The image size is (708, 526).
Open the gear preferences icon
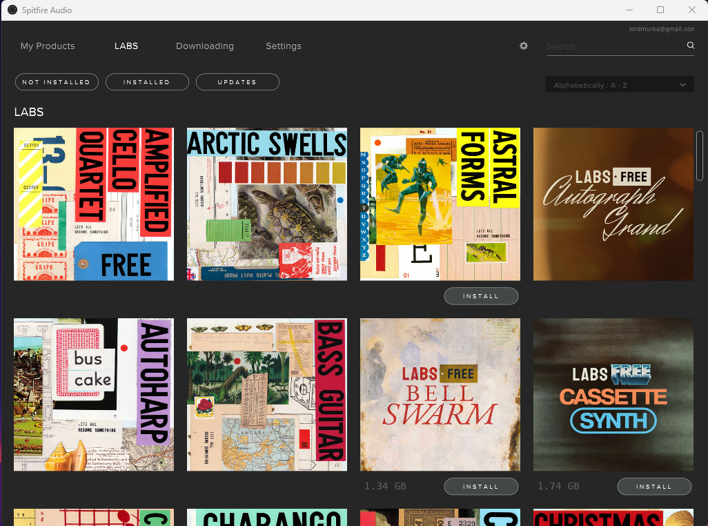pos(523,46)
